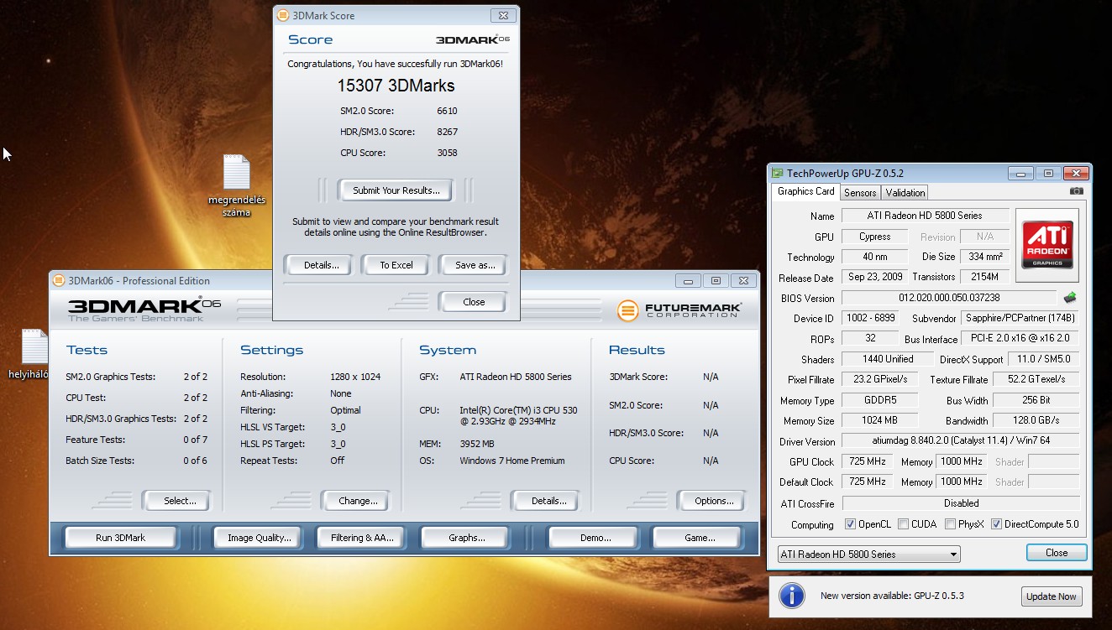Open Image Quality tool
1112x630 pixels.
[x=259, y=538]
